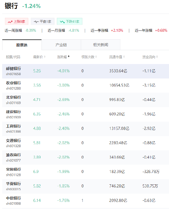Switch to the 股票池 tab
Screen dimensions: 169x209
tap(22, 45)
